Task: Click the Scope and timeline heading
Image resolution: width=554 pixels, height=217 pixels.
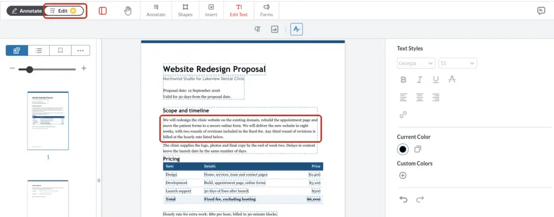Action: click(186, 110)
